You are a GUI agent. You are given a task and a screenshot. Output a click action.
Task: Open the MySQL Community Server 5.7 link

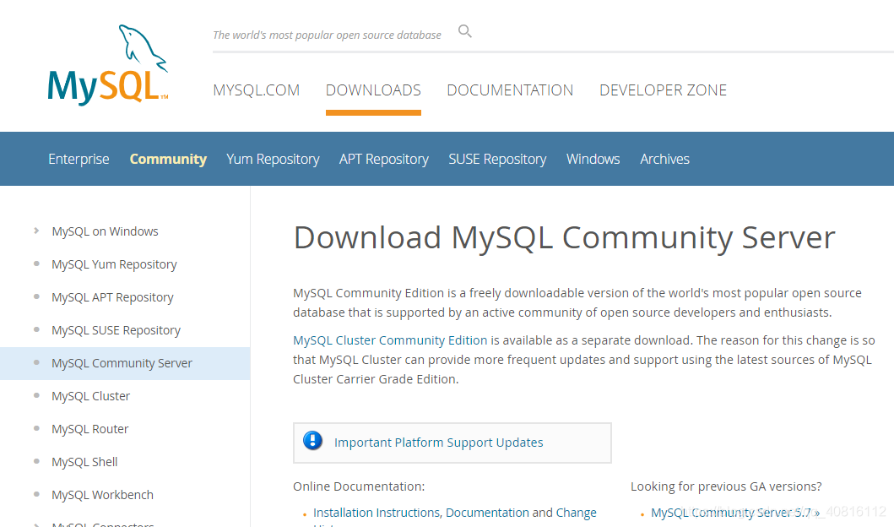click(735, 513)
